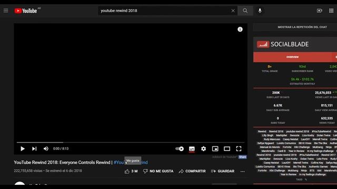Seek on the video progress bar
The width and height of the screenshot is (337, 189).
point(131,142)
